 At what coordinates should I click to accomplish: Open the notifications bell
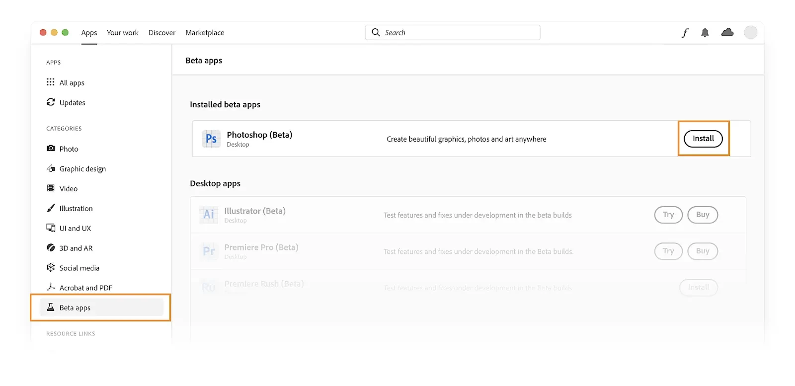tap(705, 33)
